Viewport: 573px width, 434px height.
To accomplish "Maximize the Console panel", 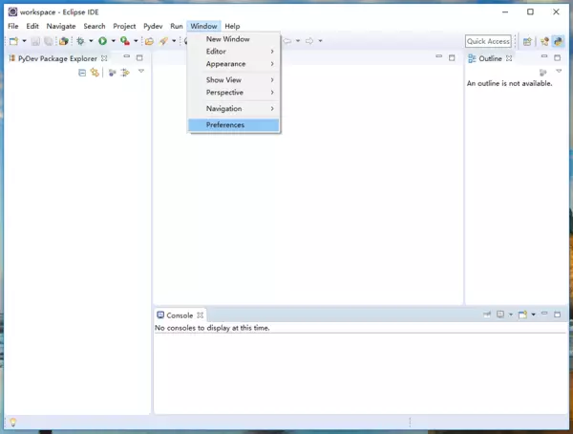I will tap(557, 315).
